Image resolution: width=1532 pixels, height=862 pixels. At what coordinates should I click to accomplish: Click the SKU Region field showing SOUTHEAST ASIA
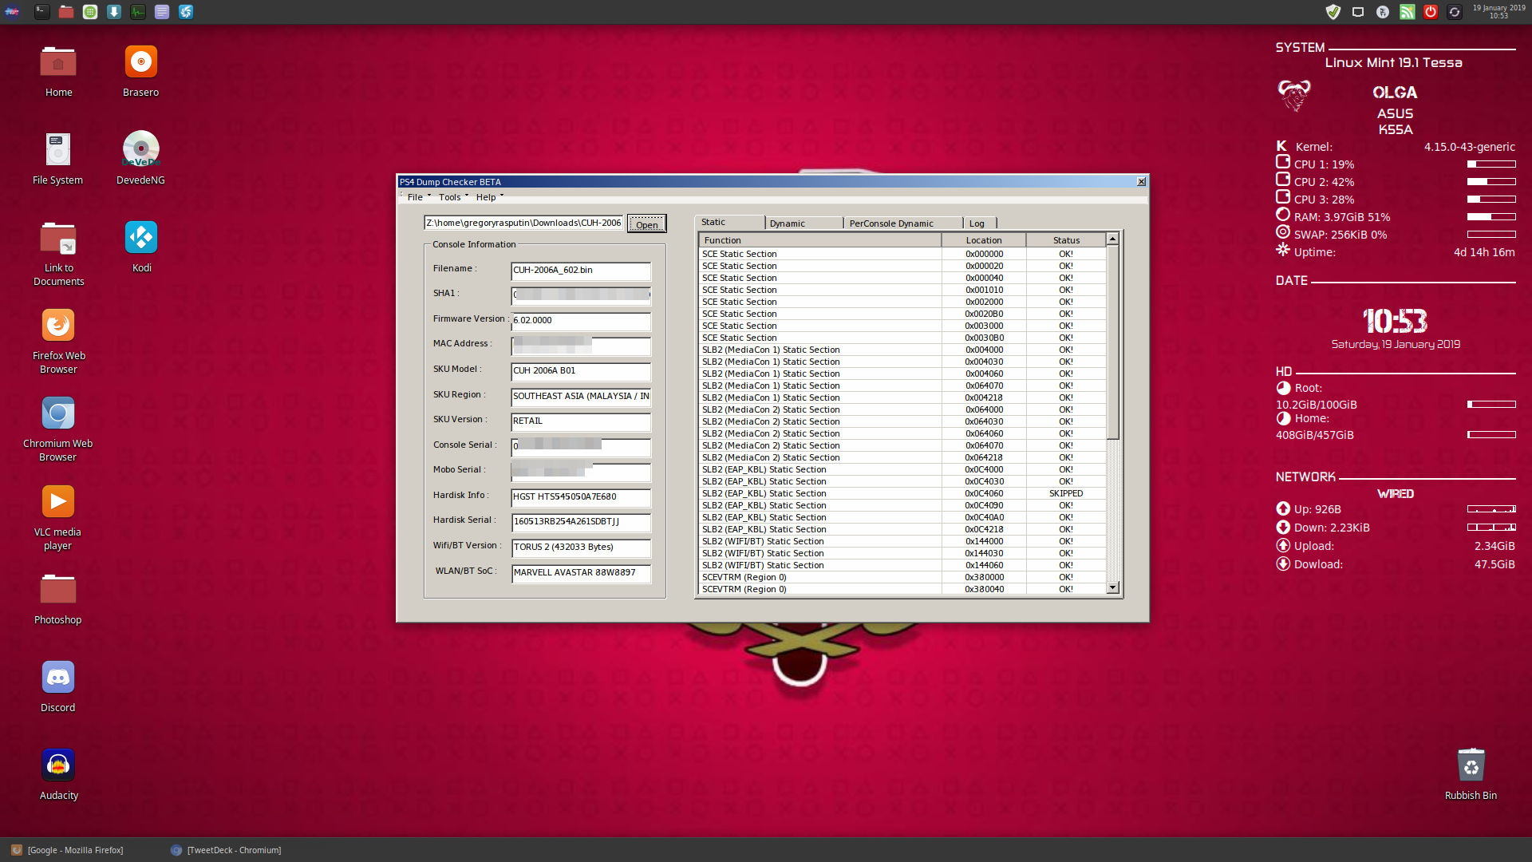click(x=581, y=397)
